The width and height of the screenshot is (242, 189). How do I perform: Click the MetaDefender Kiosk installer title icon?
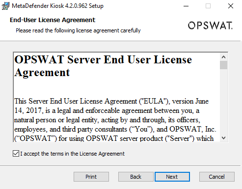point(5,6)
